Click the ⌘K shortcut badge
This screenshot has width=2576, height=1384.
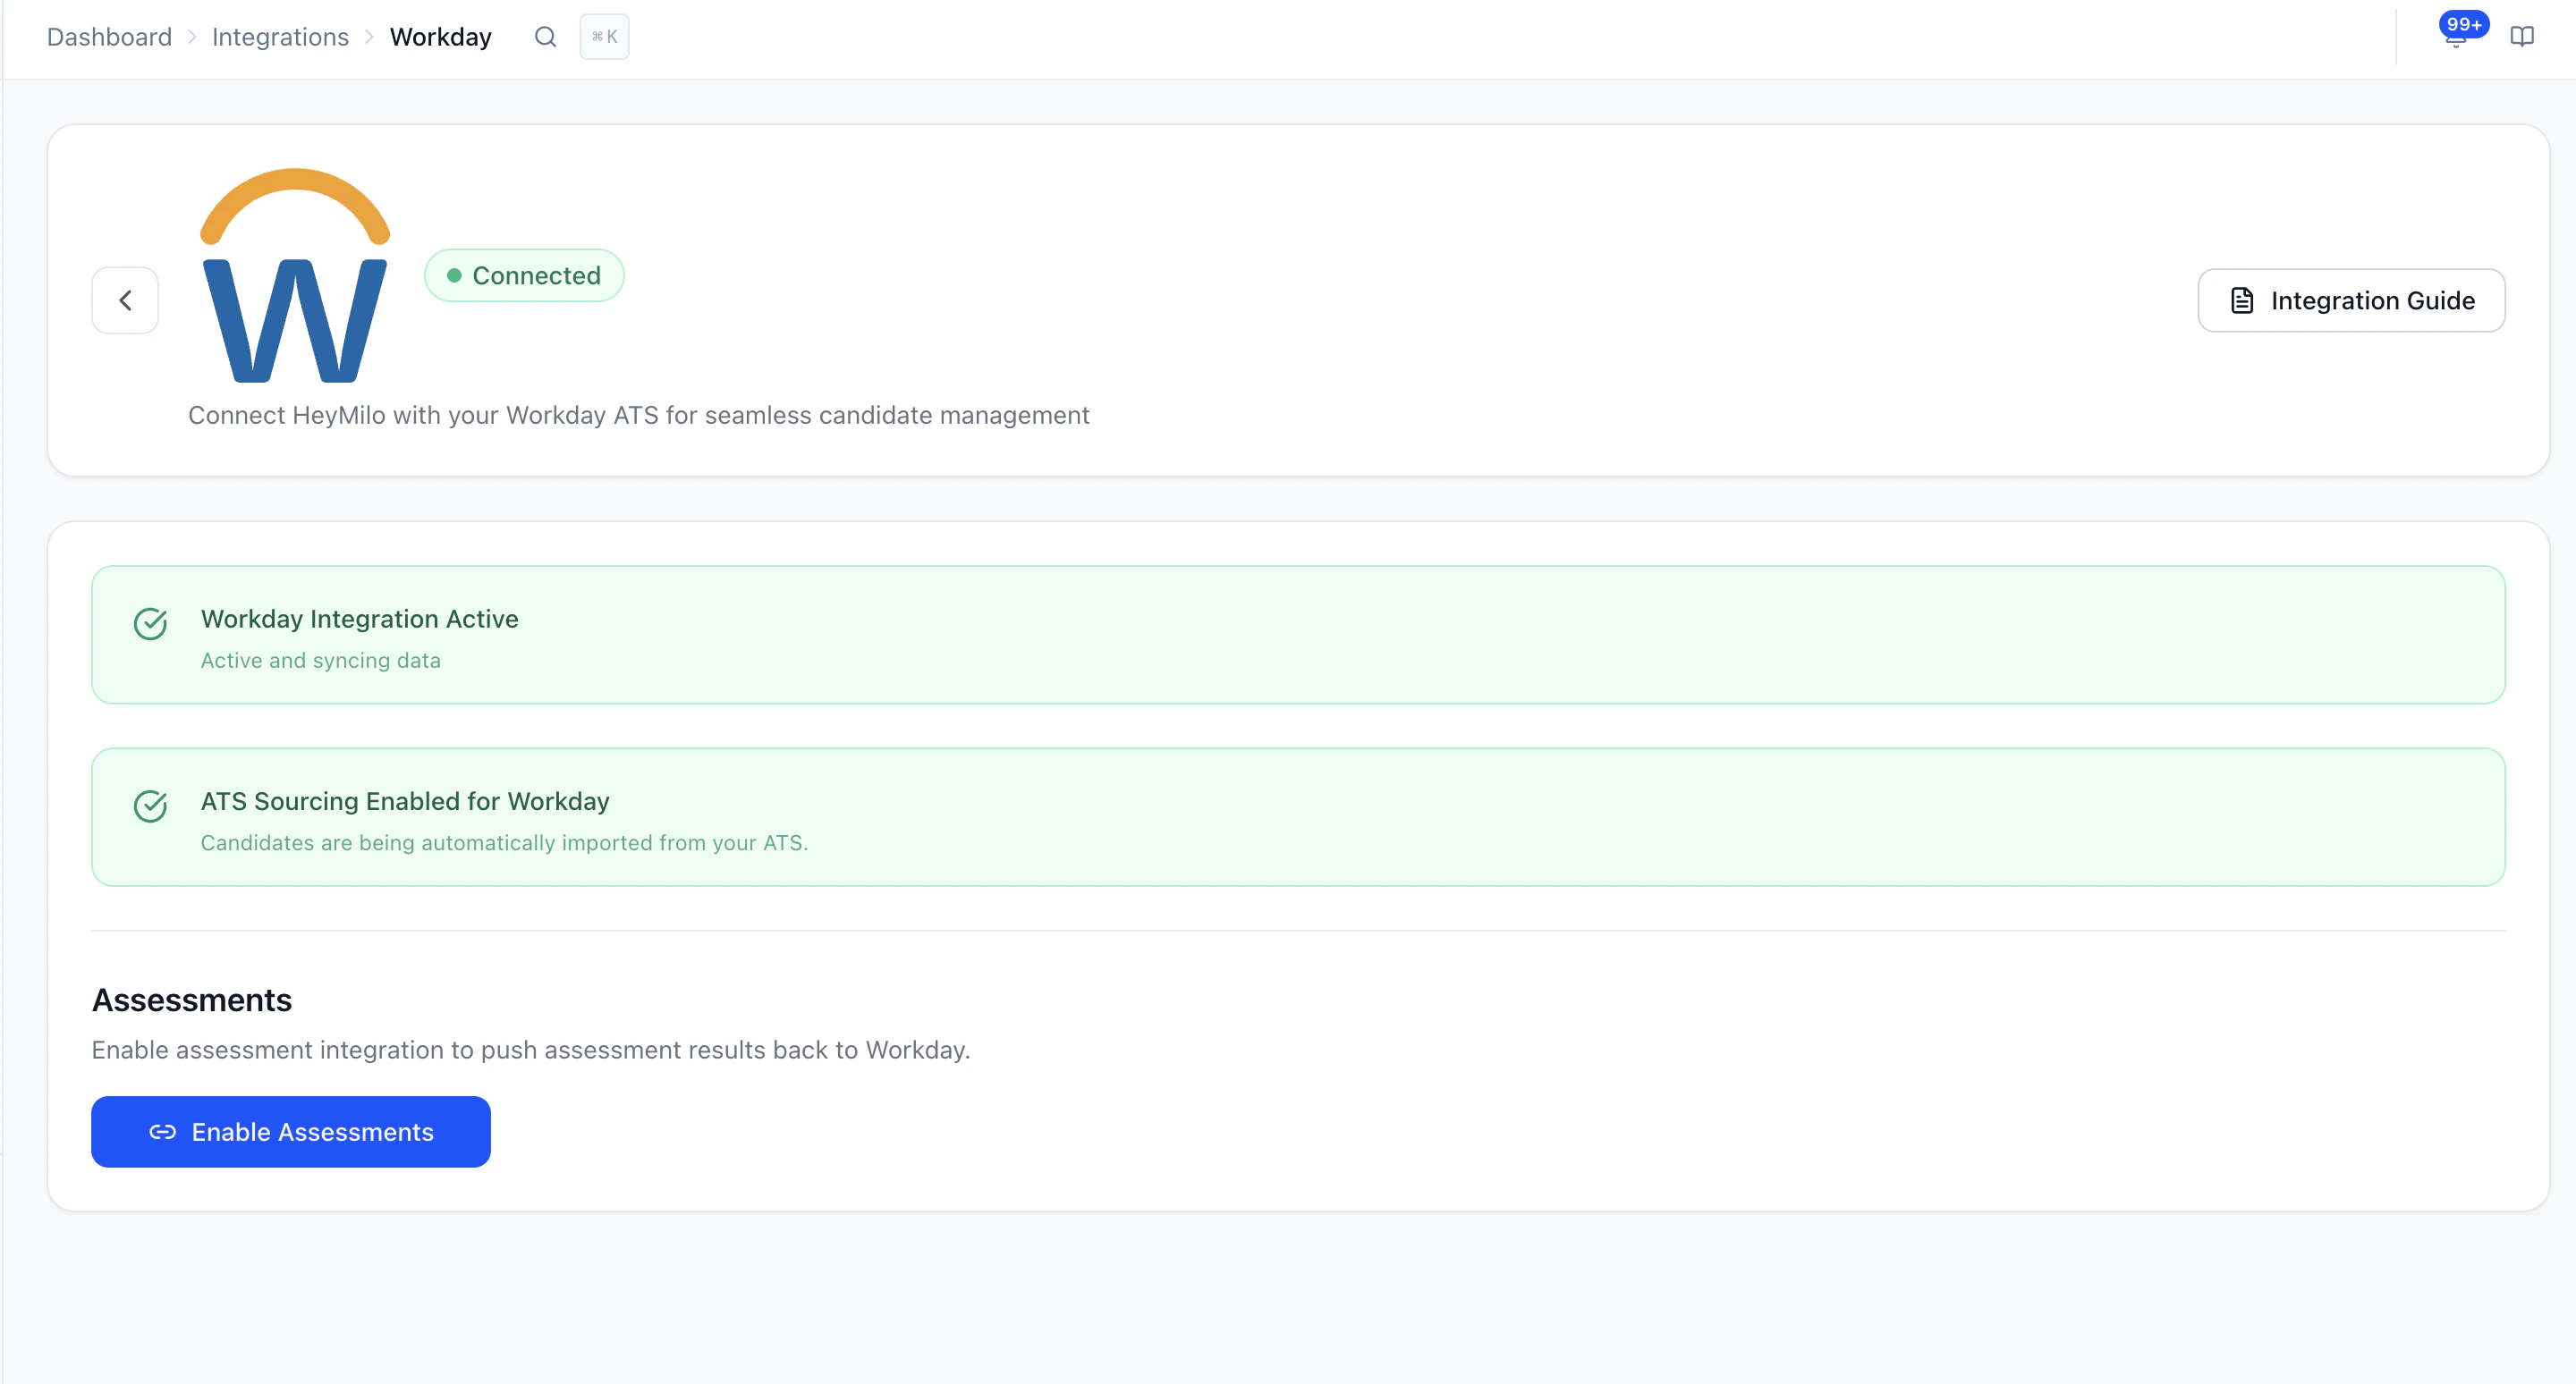tap(604, 37)
